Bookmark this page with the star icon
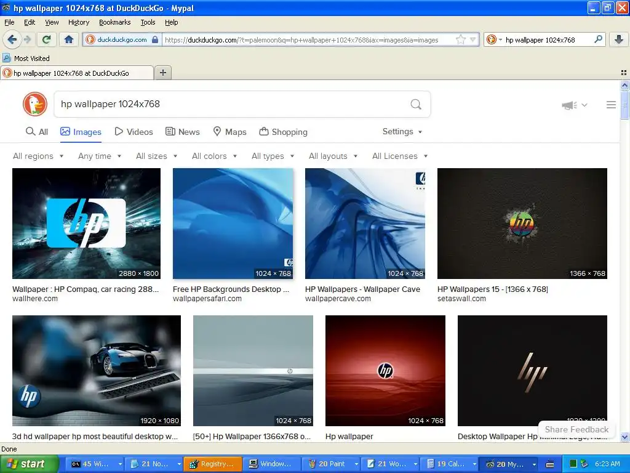The height and width of the screenshot is (473, 630). 460,39
